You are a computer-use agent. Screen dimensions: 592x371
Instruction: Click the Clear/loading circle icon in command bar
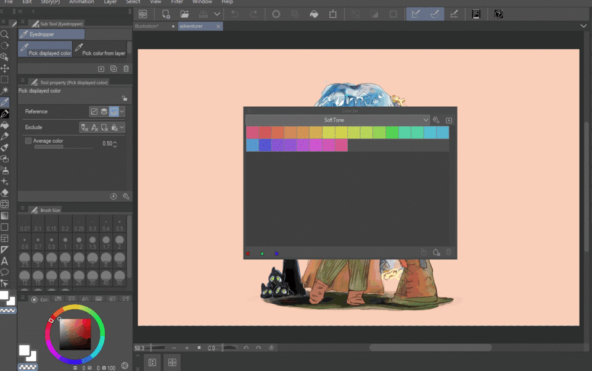click(276, 14)
